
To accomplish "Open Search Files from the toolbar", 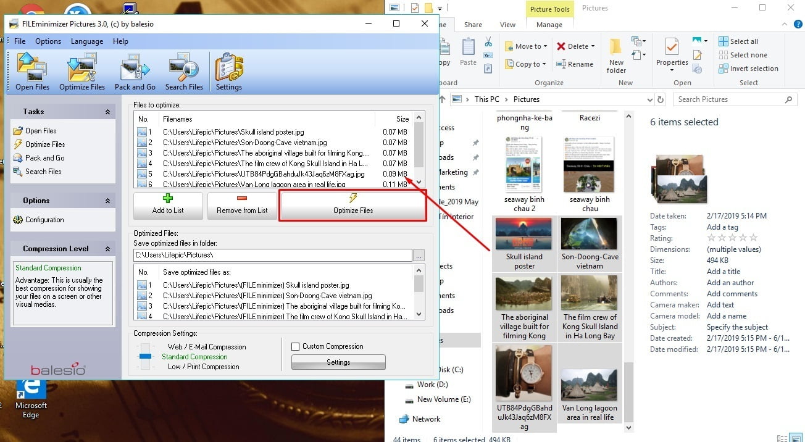I will tap(184, 72).
